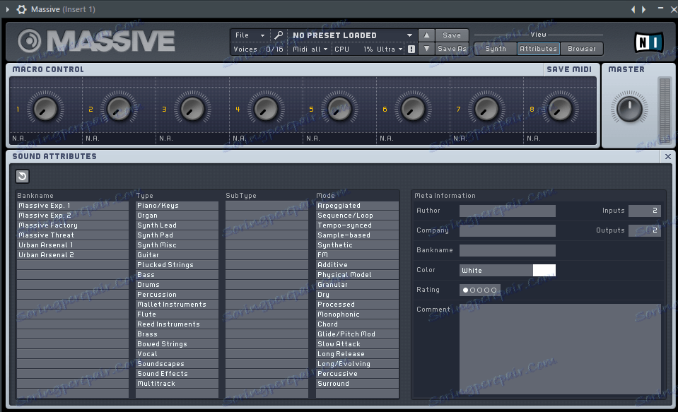Viewport: 678px width, 412px height.
Task: Click the Comment text area
Action: tap(560, 349)
